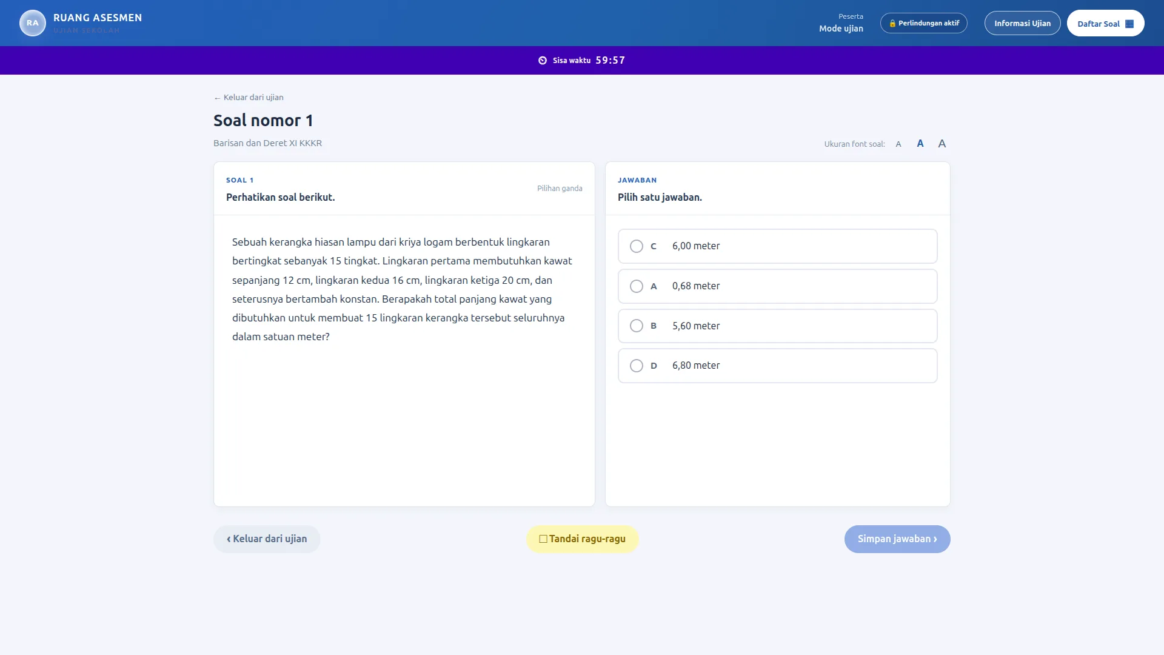Click the Perhatikan soal berikut heading
1164x655 pixels.
click(280, 198)
